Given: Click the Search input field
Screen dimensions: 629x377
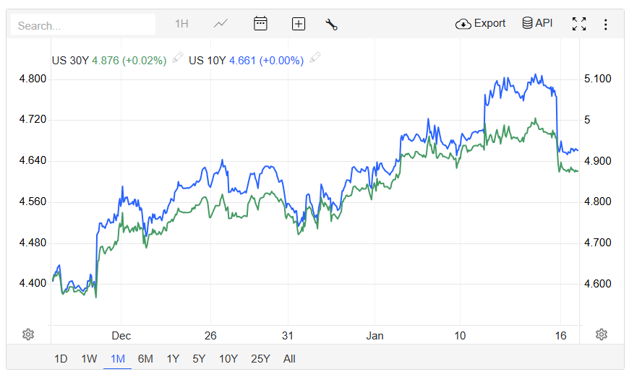Looking at the screenshot, I should (x=83, y=25).
